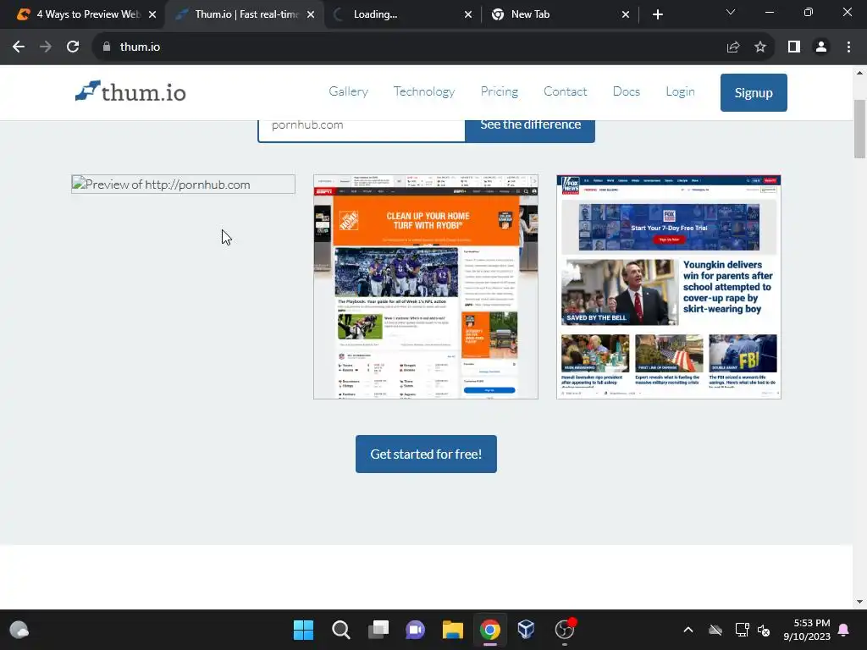View site information lock icon
Viewport: 867px width, 650px height.
tap(107, 47)
